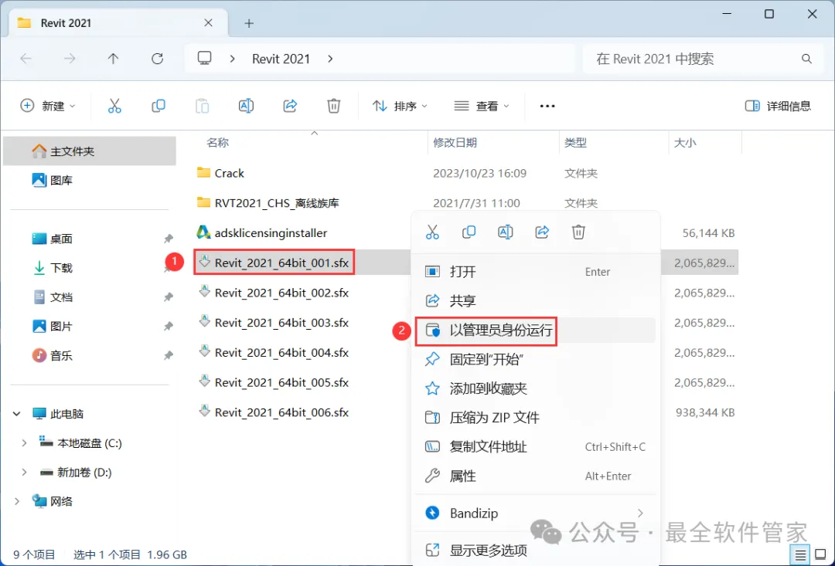This screenshot has height=566, width=835.
Task: Go up one folder level
Action: point(113,59)
